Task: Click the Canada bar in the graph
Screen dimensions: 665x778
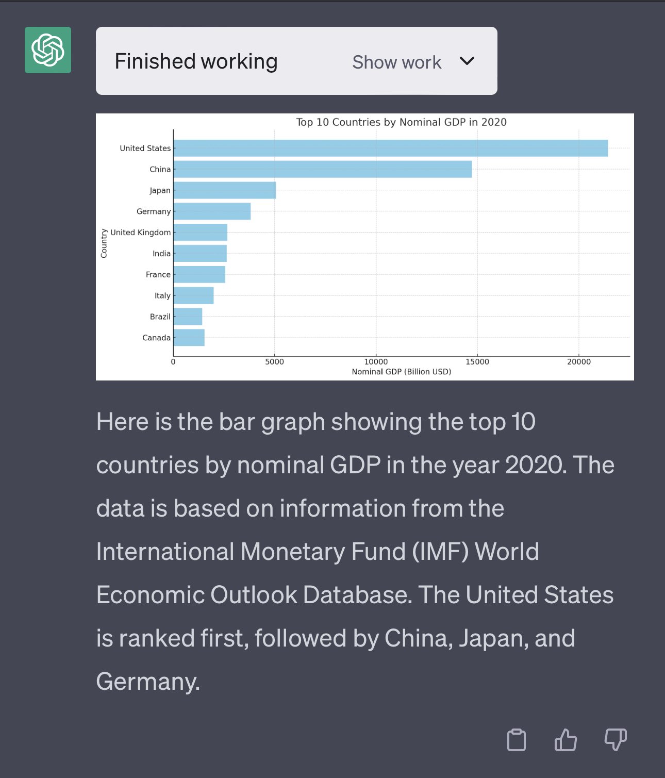Action: click(189, 338)
